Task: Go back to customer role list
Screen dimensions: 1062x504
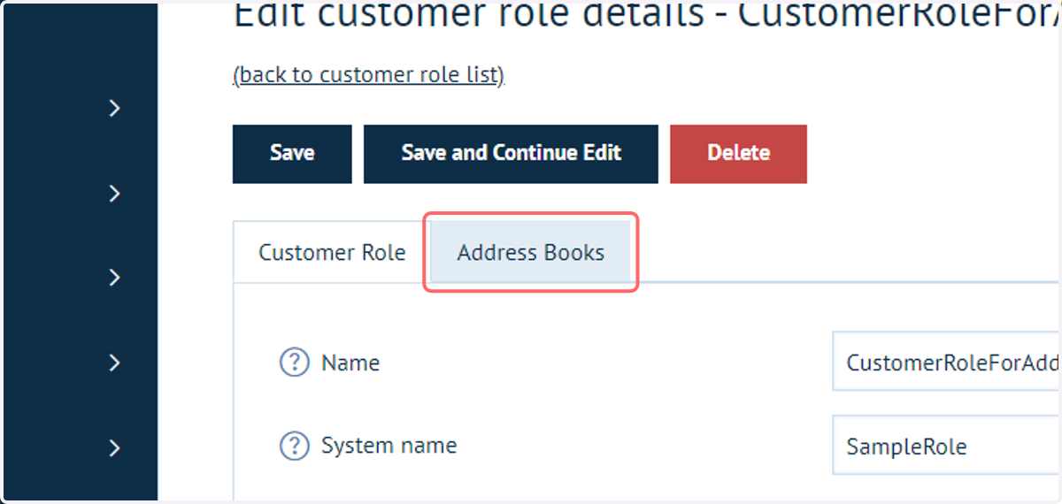Action: click(368, 75)
